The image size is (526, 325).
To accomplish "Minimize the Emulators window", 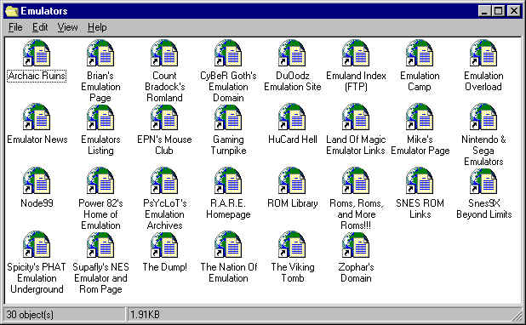I will [484, 11].
